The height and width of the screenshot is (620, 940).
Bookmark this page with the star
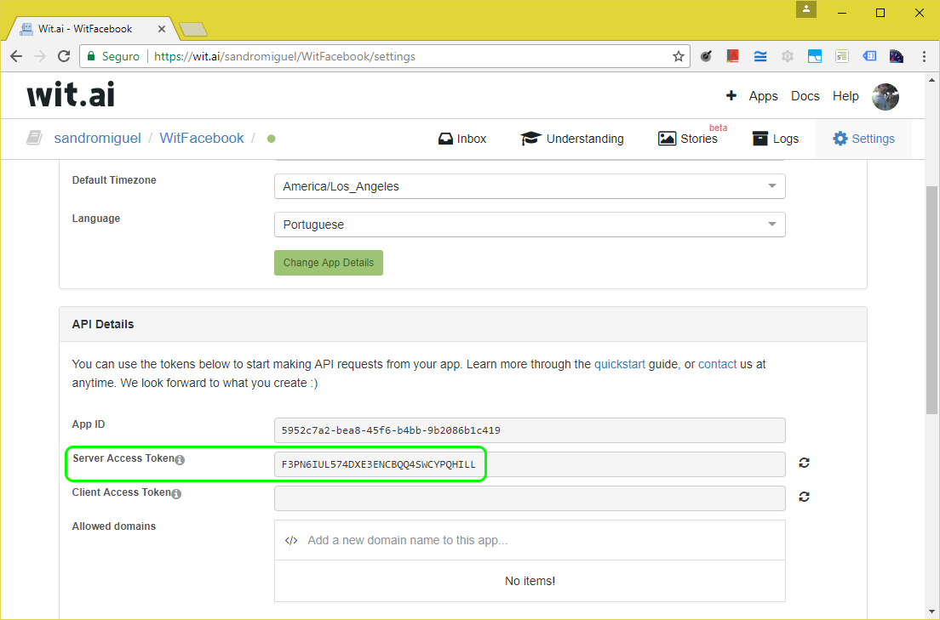(x=678, y=56)
